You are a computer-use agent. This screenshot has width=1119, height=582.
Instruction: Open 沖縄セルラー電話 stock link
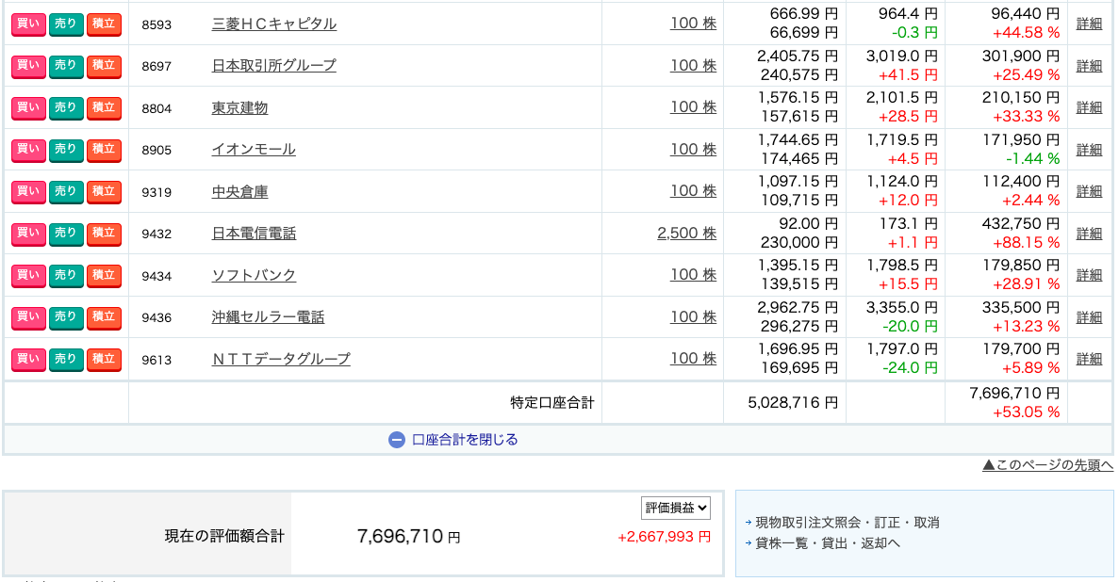point(268,316)
